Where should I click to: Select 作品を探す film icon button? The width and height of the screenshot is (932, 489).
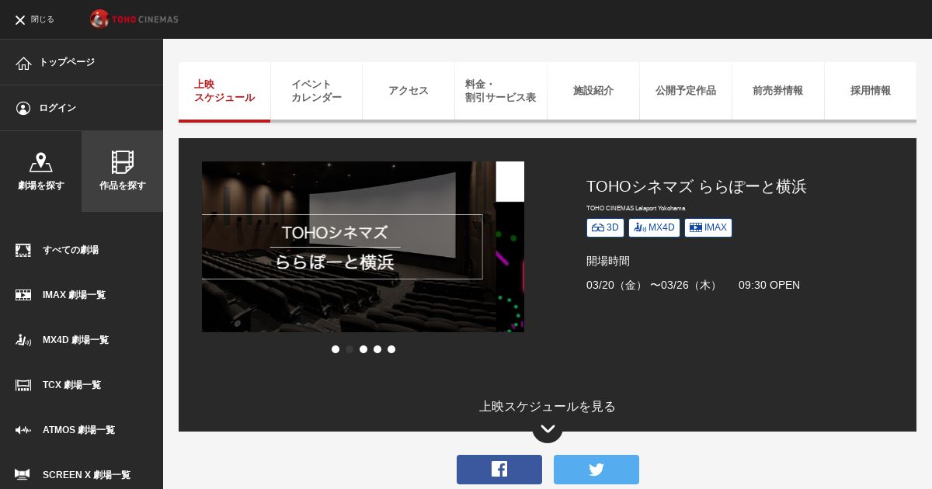pos(123,172)
